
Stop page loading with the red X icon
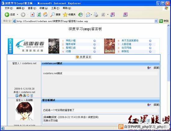(33, 15)
